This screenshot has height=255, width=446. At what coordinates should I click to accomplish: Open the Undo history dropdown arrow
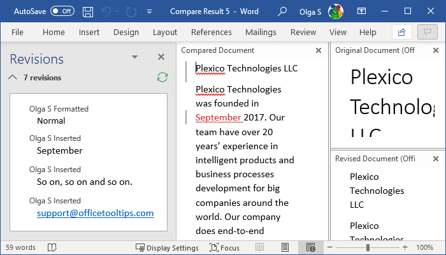click(x=117, y=11)
